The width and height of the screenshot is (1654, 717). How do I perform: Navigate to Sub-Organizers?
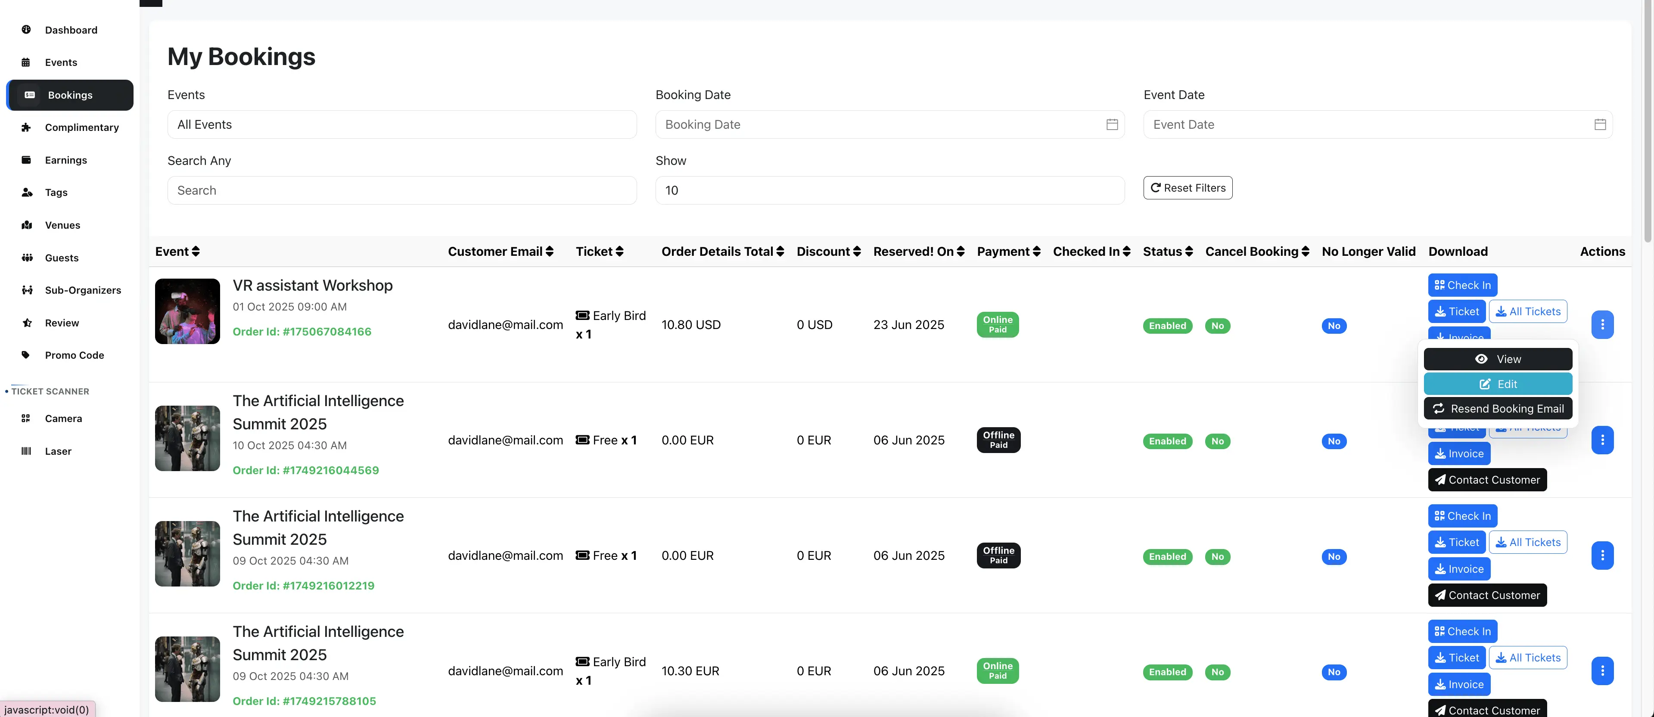[83, 289]
